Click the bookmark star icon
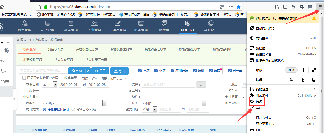This screenshot has height=133, width=324. coord(239,7)
